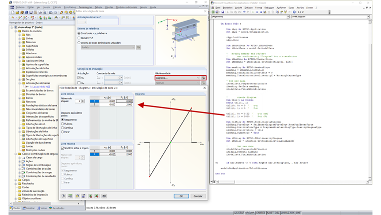
Task: Click the navigator horizontal scrollbar right arrow
Action: tap(78, 203)
